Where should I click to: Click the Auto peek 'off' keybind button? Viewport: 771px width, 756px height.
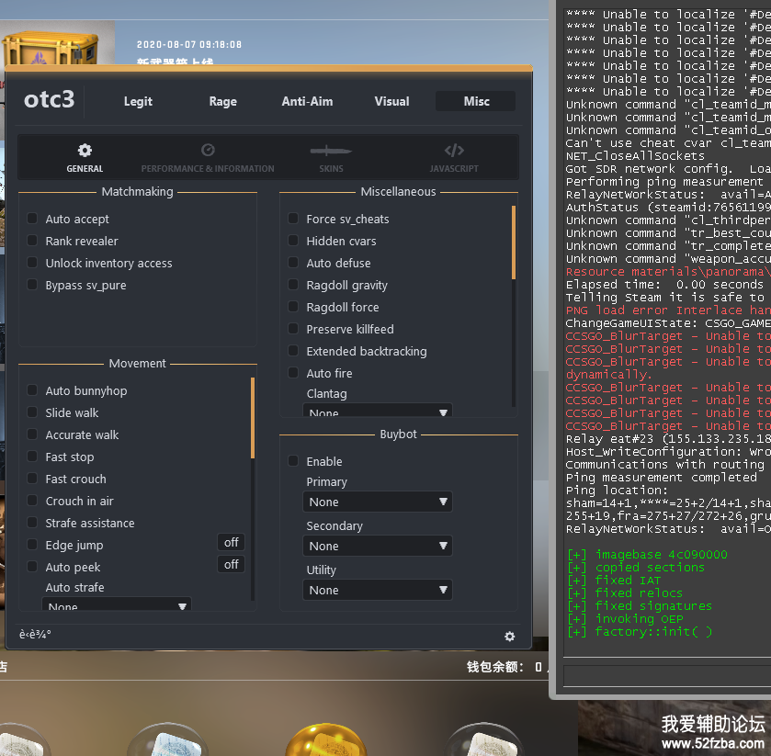tap(231, 564)
